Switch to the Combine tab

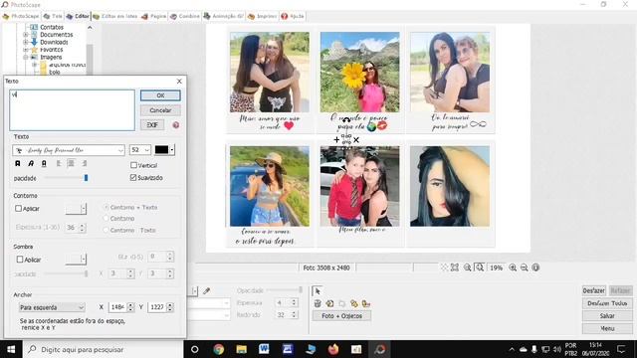click(185, 16)
